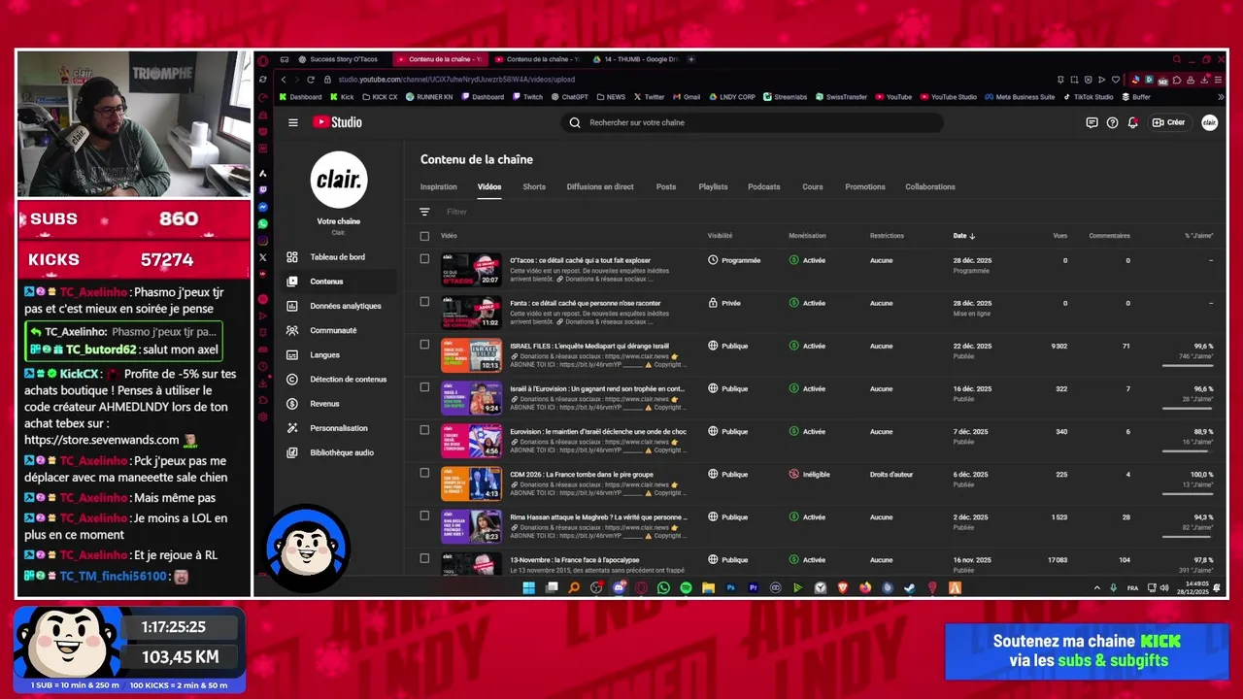Image resolution: width=1243 pixels, height=699 pixels.
Task: Switch to the Podcasts tab
Action: [x=764, y=186]
